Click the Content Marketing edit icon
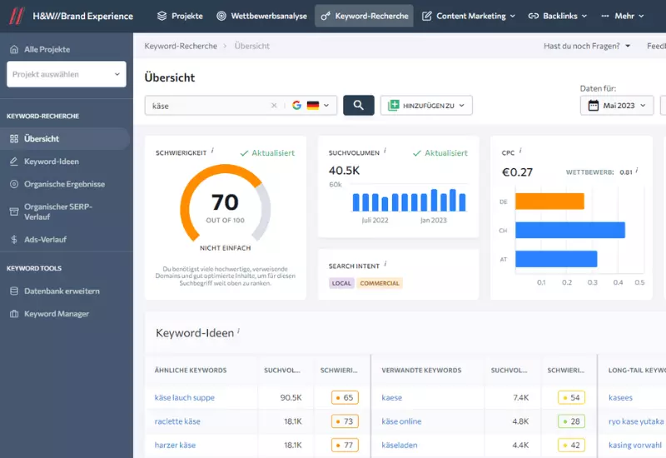Image resolution: width=666 pixels, height=458 pixels. [427, 16]
